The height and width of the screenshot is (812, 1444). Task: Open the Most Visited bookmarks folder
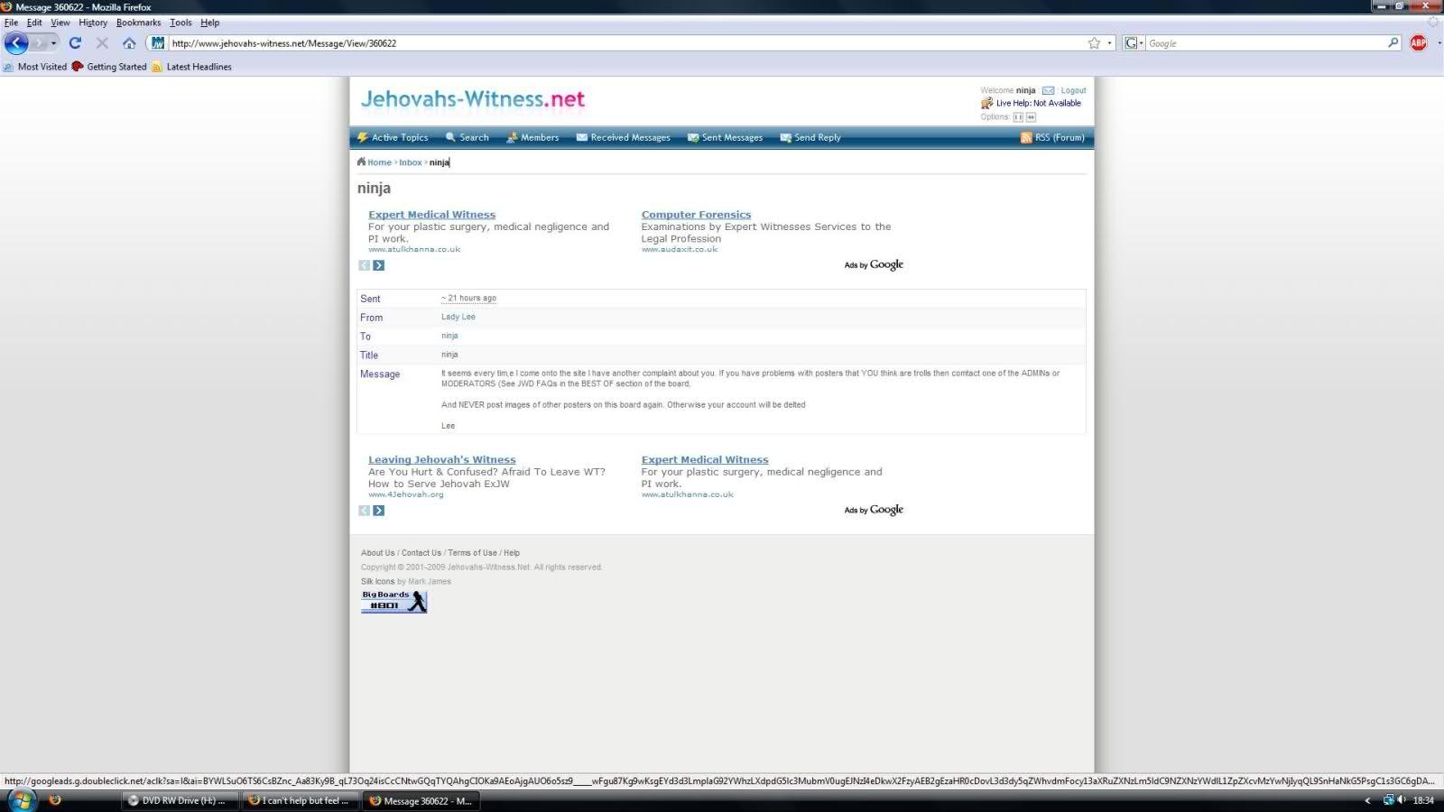coord(35,67)
